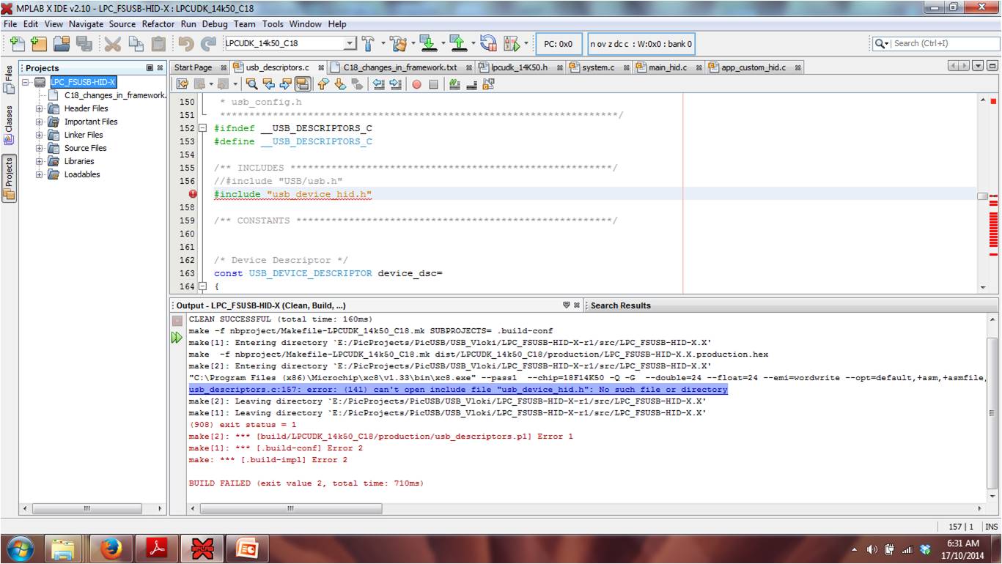Image resolution: width=1002 pixels, height=564 pixels.
Task: Click the Save All toolbar icon
Action: (84, 43)
